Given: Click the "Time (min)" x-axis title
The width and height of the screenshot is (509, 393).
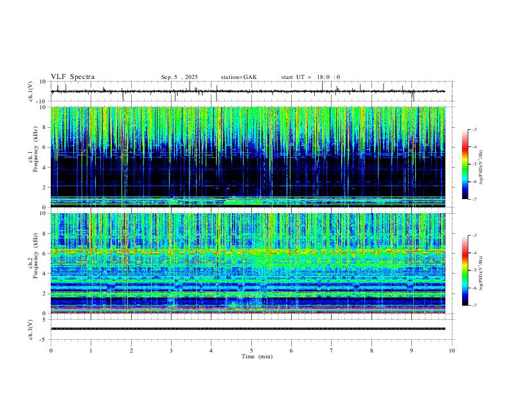Looking at the screenshot, I should pyautogui.click(x=257, y=356).
